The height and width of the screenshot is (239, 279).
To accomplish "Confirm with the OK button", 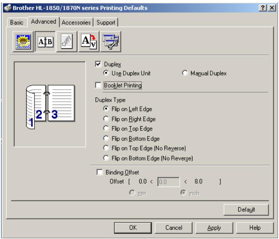I will point(133,228).
